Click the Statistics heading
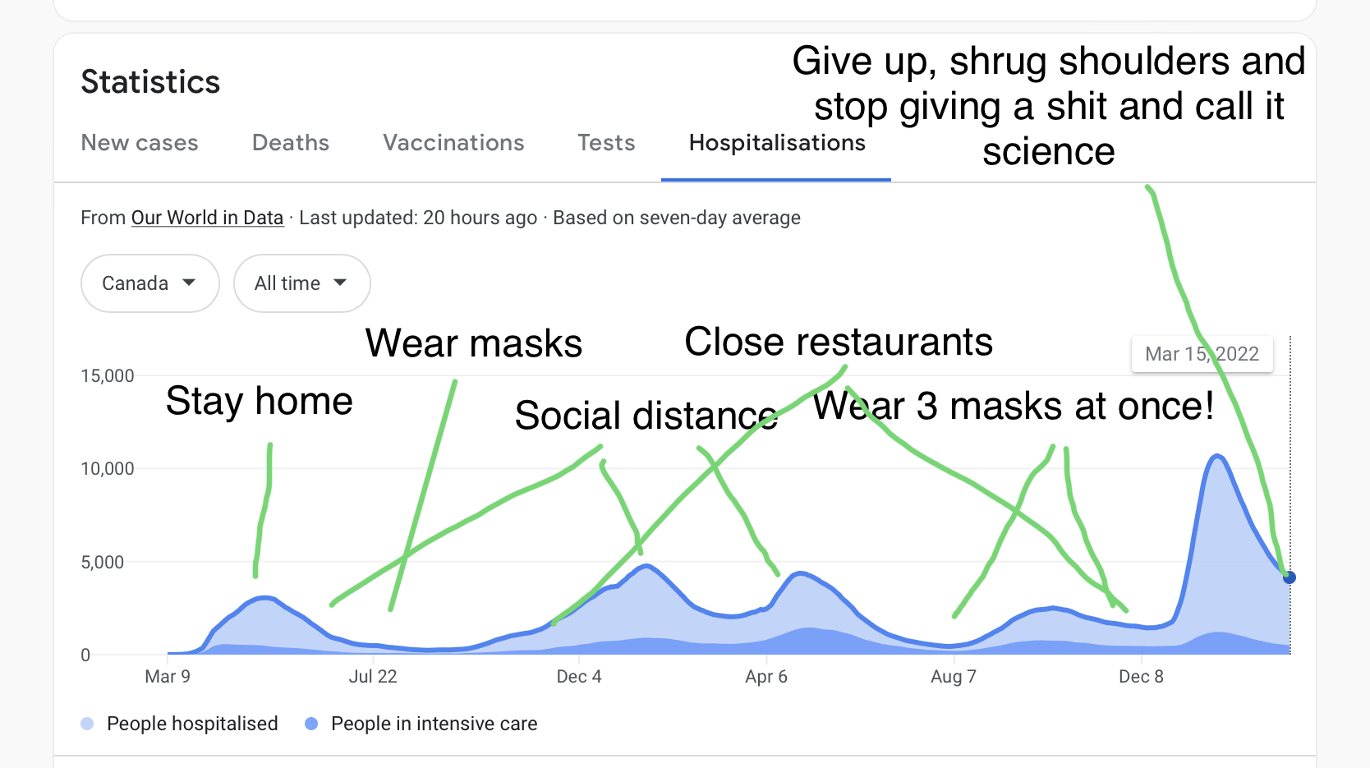The image size is (1370, 768). click(x=150, y=82)
